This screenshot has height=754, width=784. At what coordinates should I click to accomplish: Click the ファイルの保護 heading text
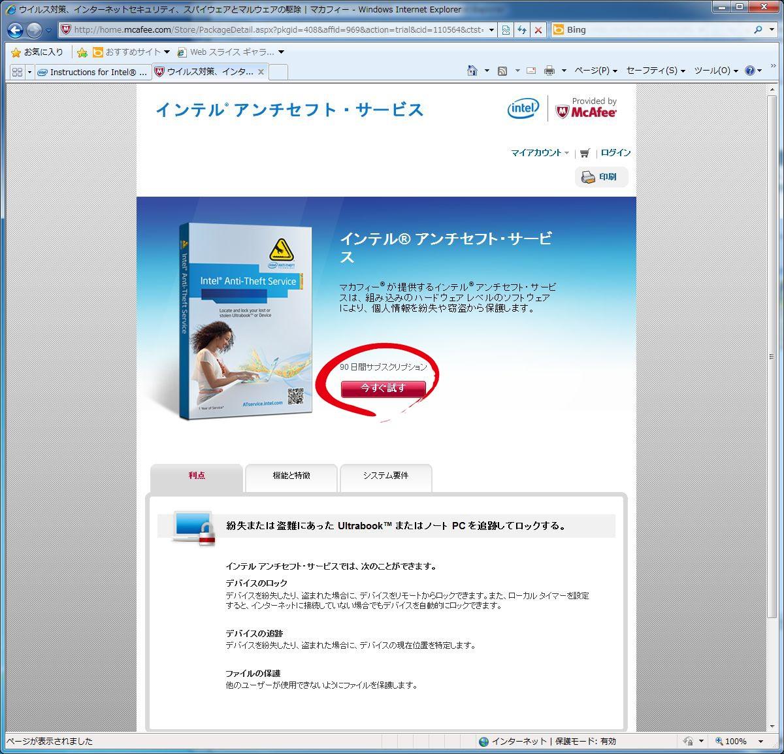[x=253, y=674]
